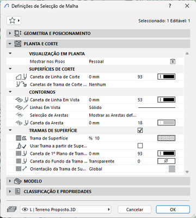196x218 pixels.
Task: Click the Geometria e Posicionamento panel icon
Action: (x=17, y=33)
